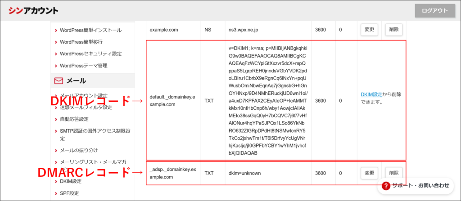
Task: Click the ログアウト logout button
Action: click(x=435, y=11)
